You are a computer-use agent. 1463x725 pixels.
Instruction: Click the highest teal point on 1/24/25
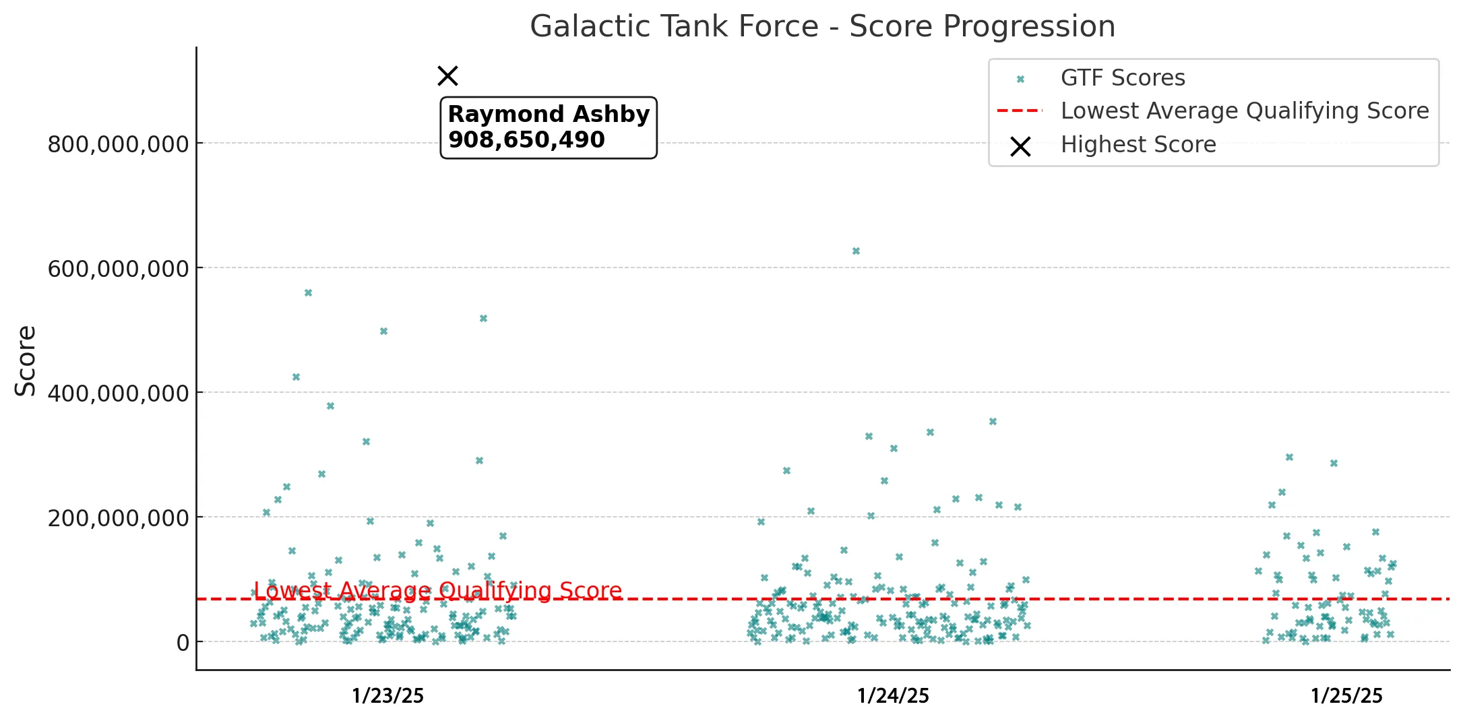click(856, 251)
